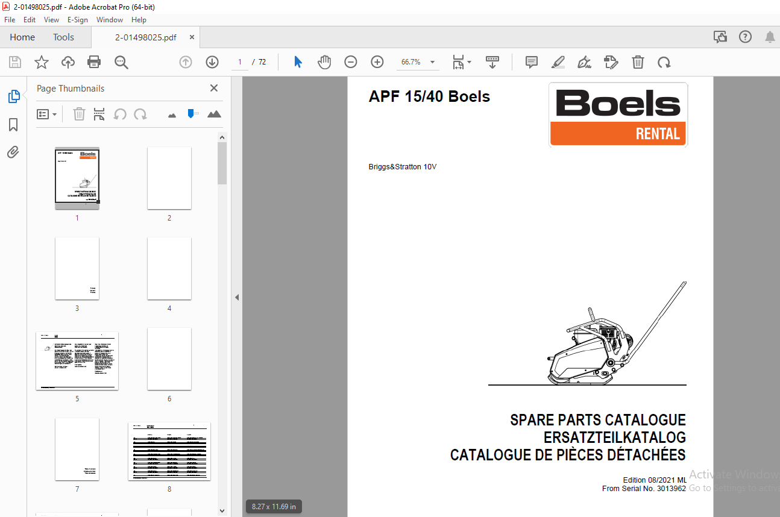The height and width of the screenshot is (517, 780).
Task: Click the thumbnails panel scrollbar
Action: tap(222, 163)
